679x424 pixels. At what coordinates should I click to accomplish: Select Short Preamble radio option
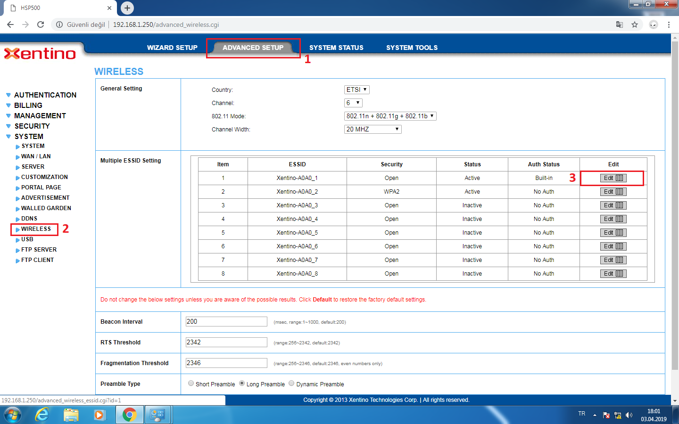tap(191, 383)
